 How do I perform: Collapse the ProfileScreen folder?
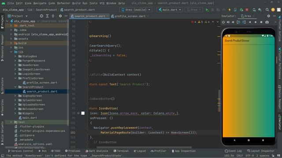click(x=15, y=78)
